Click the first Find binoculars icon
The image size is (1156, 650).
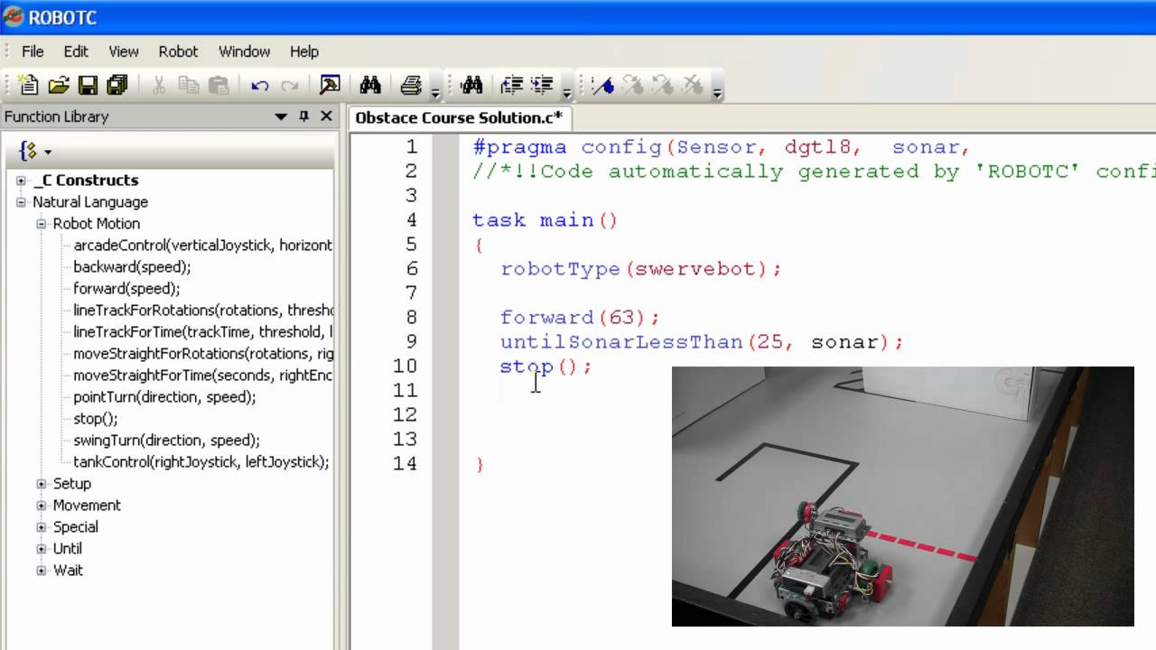[x=370, y=86]
